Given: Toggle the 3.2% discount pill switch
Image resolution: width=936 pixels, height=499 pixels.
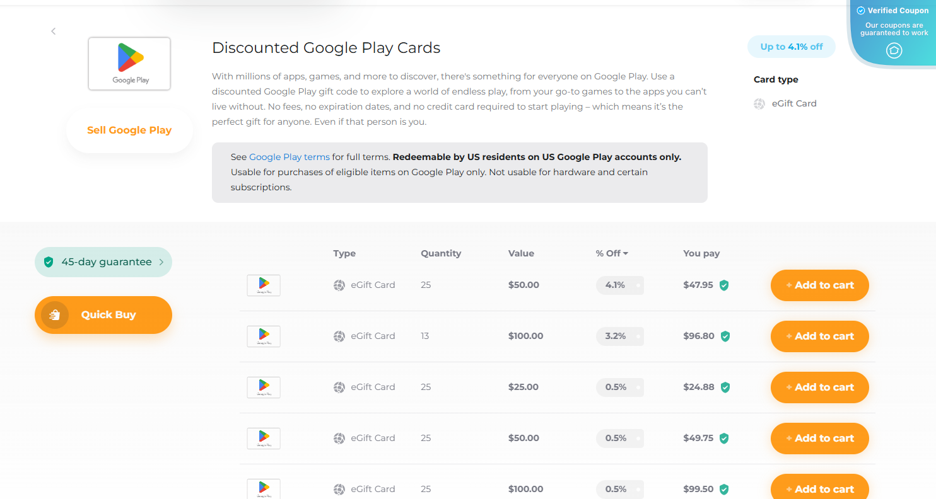Looking at the screenshot, I should point(637,336).
